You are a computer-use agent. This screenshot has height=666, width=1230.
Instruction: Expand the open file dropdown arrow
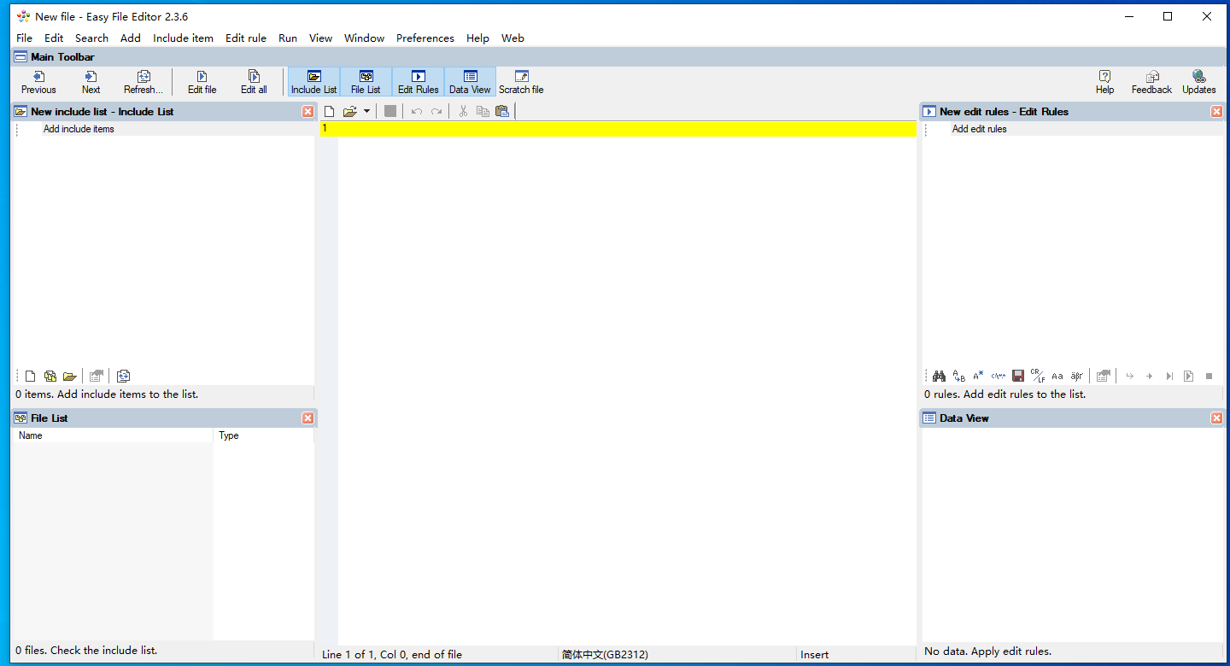pos(366,111)
